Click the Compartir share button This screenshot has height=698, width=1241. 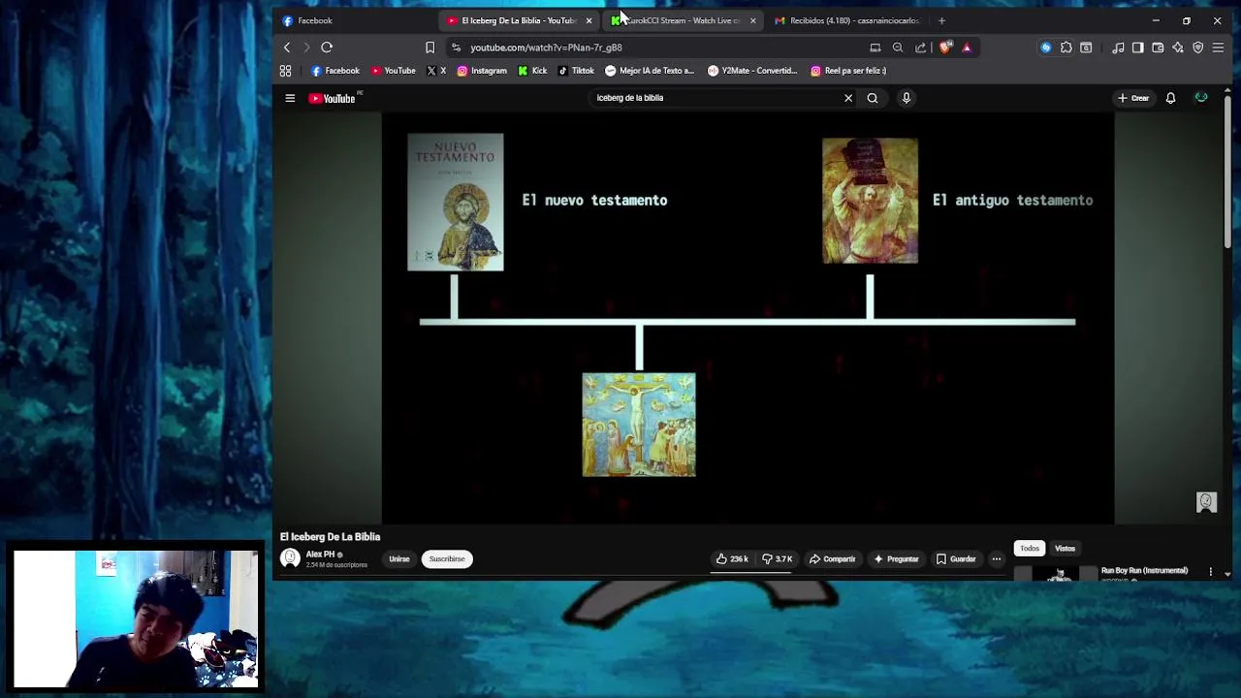pyautogui.click(x=833, y=559)
